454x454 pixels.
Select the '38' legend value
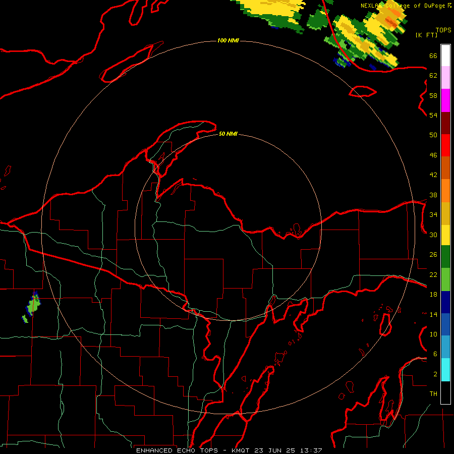(433, 195)
